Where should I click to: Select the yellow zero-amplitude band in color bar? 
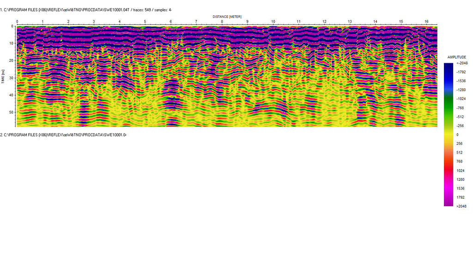click(448, 134)
